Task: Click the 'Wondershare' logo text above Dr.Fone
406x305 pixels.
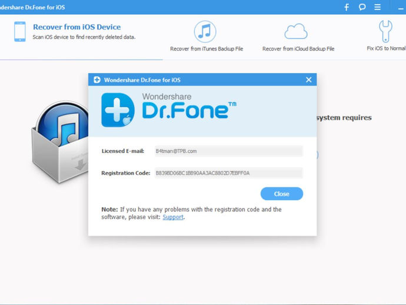Action: pos(167,97)
